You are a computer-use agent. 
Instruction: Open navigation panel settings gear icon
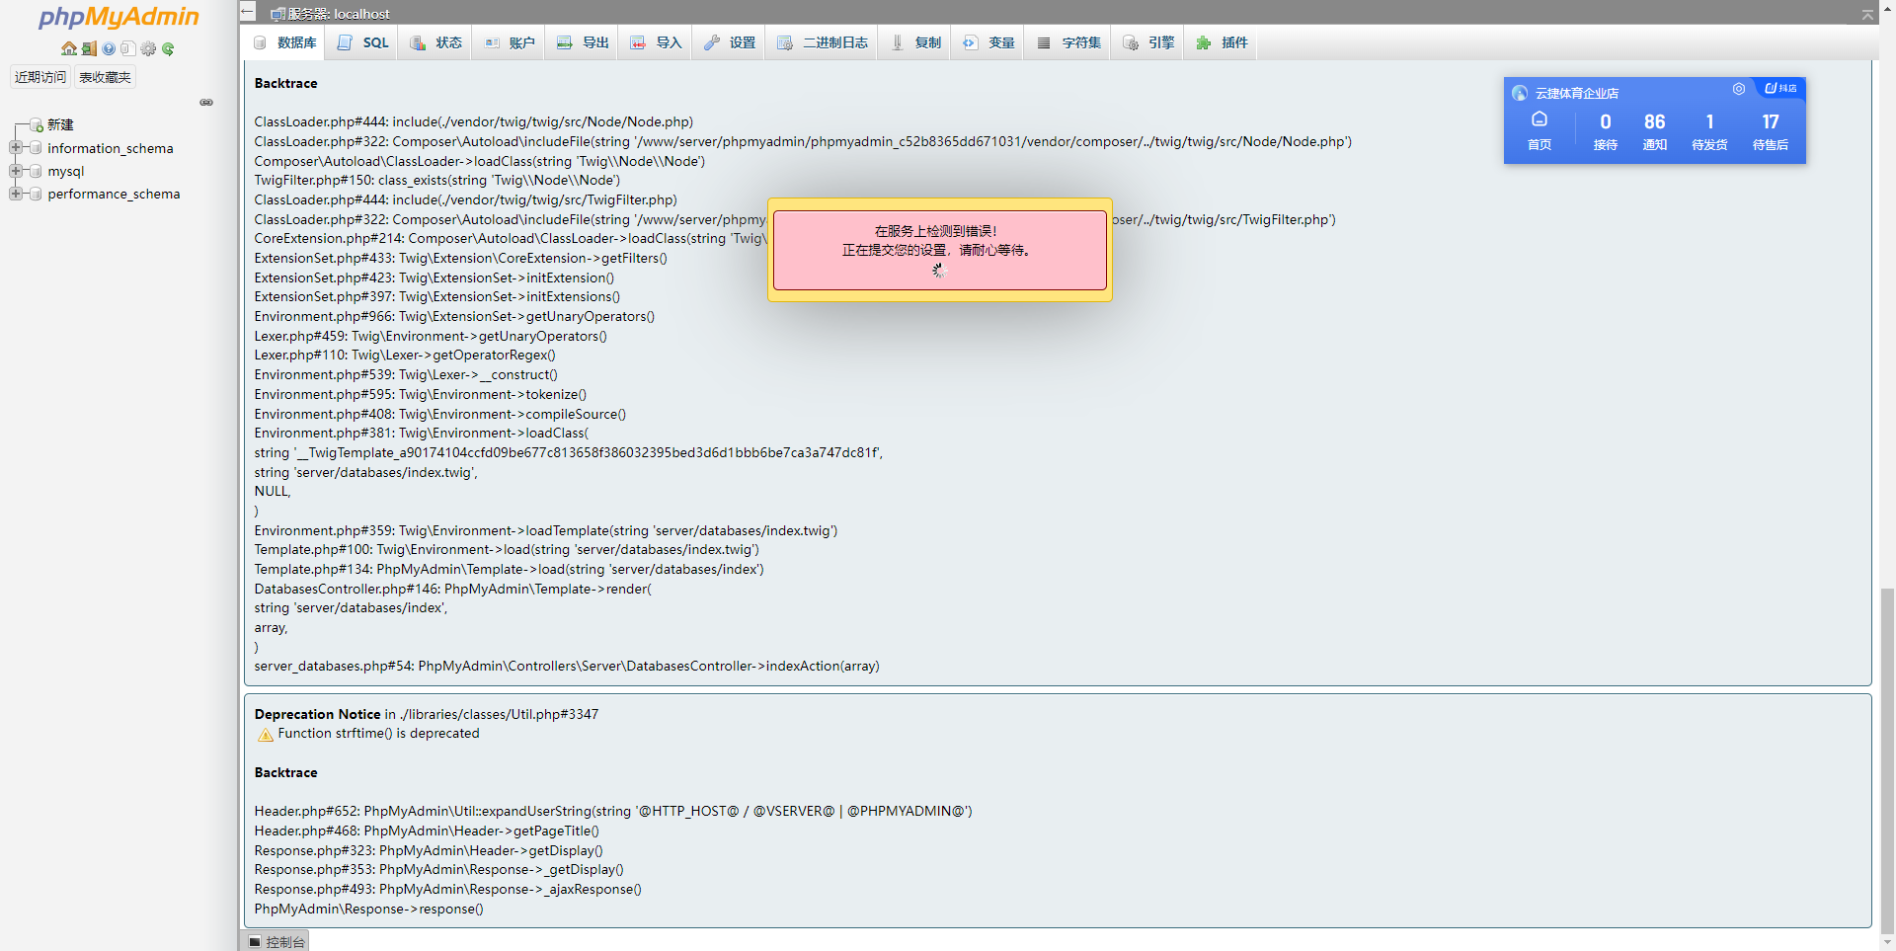[148, 48]
